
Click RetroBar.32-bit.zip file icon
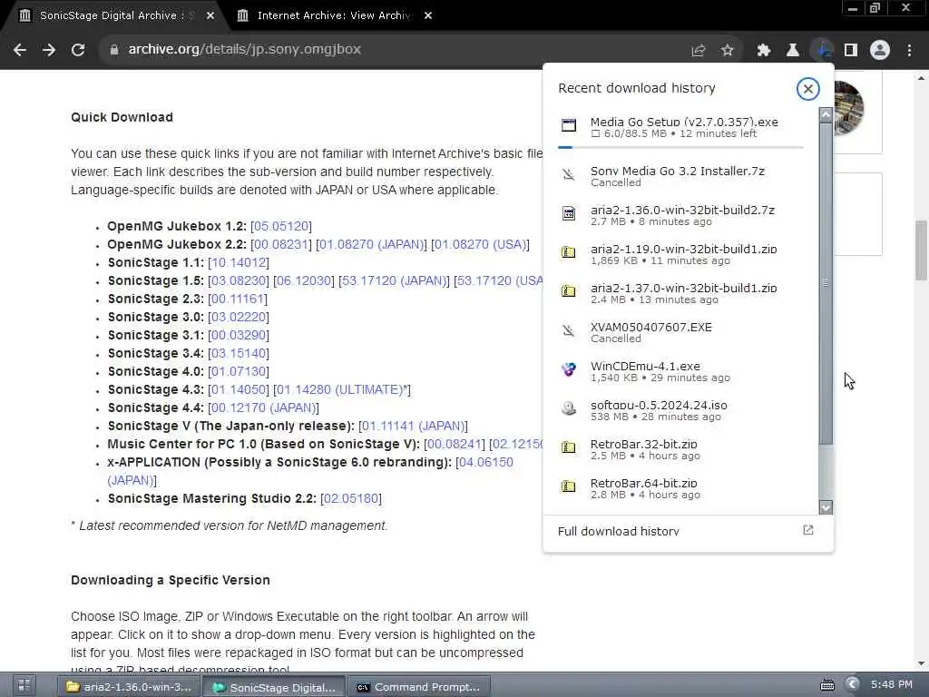pos(568,447)
